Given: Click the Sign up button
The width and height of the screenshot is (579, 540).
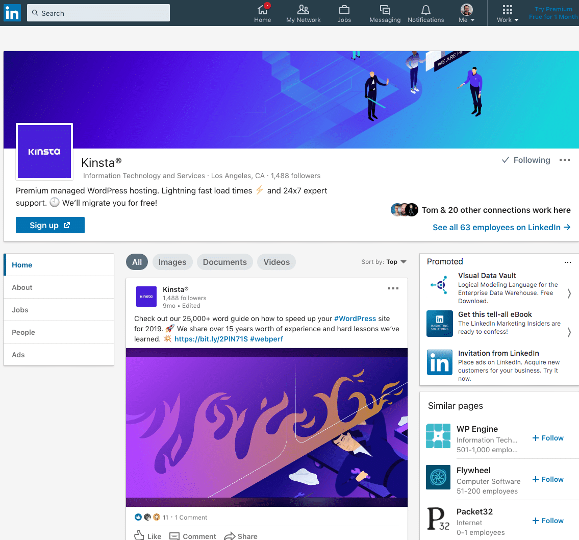Looking at the screenshot, I should pos(50,225).
